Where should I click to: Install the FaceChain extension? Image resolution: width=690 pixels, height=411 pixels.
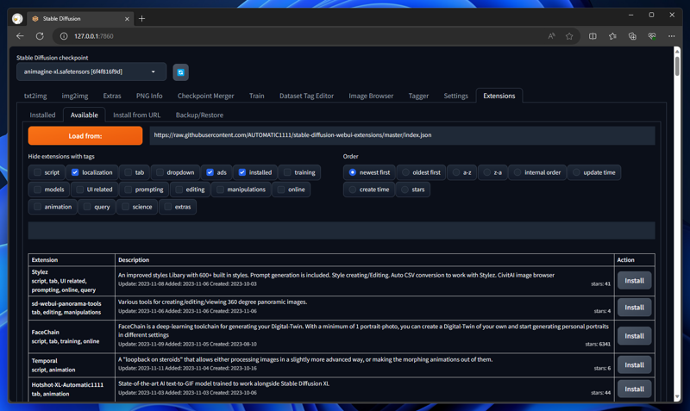(634, 336)
